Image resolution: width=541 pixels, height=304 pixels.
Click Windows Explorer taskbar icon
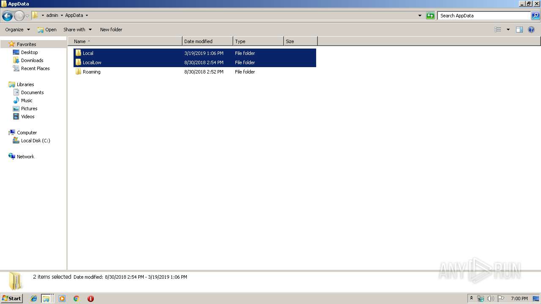(46, 299)
